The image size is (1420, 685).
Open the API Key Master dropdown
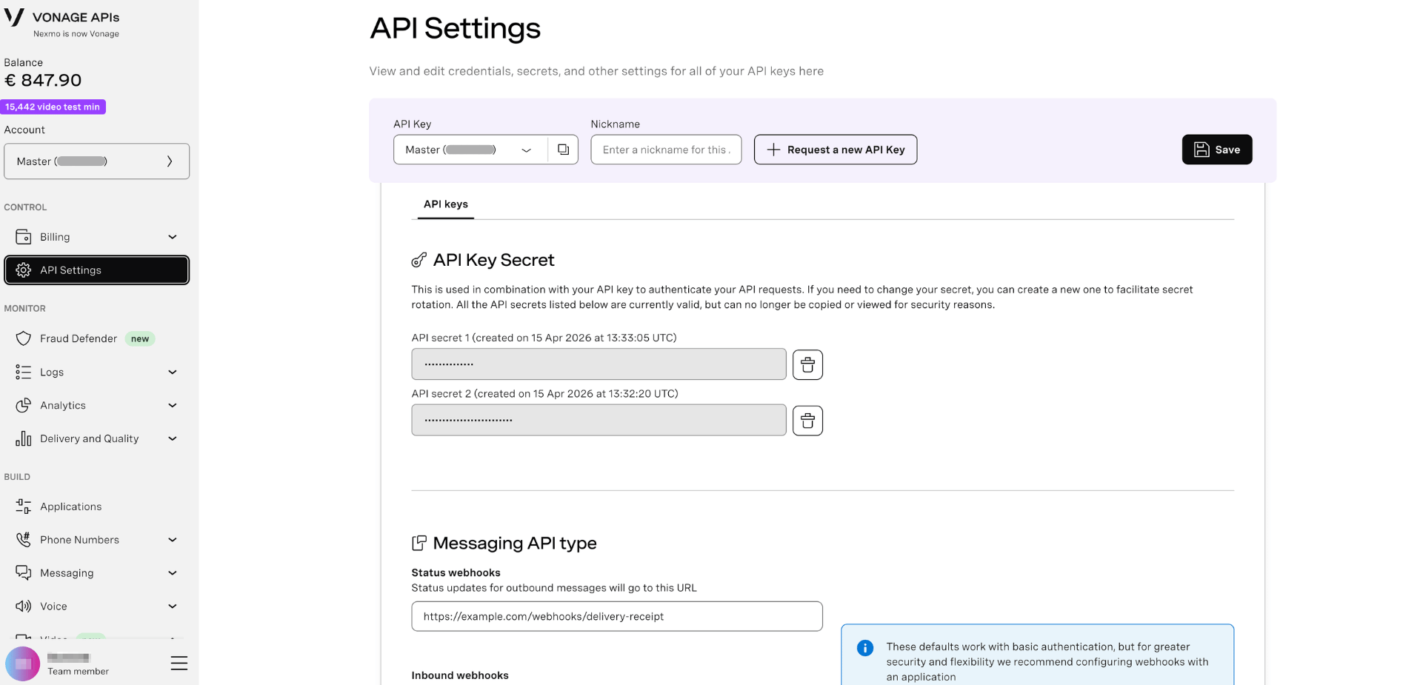[x=470, y=150]
